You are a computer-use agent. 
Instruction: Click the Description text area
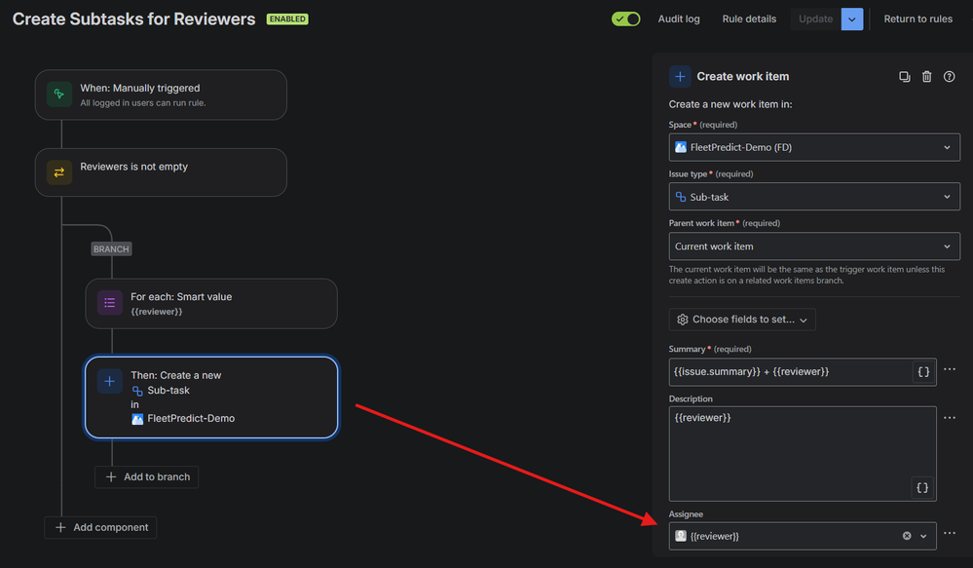[803, 454]
